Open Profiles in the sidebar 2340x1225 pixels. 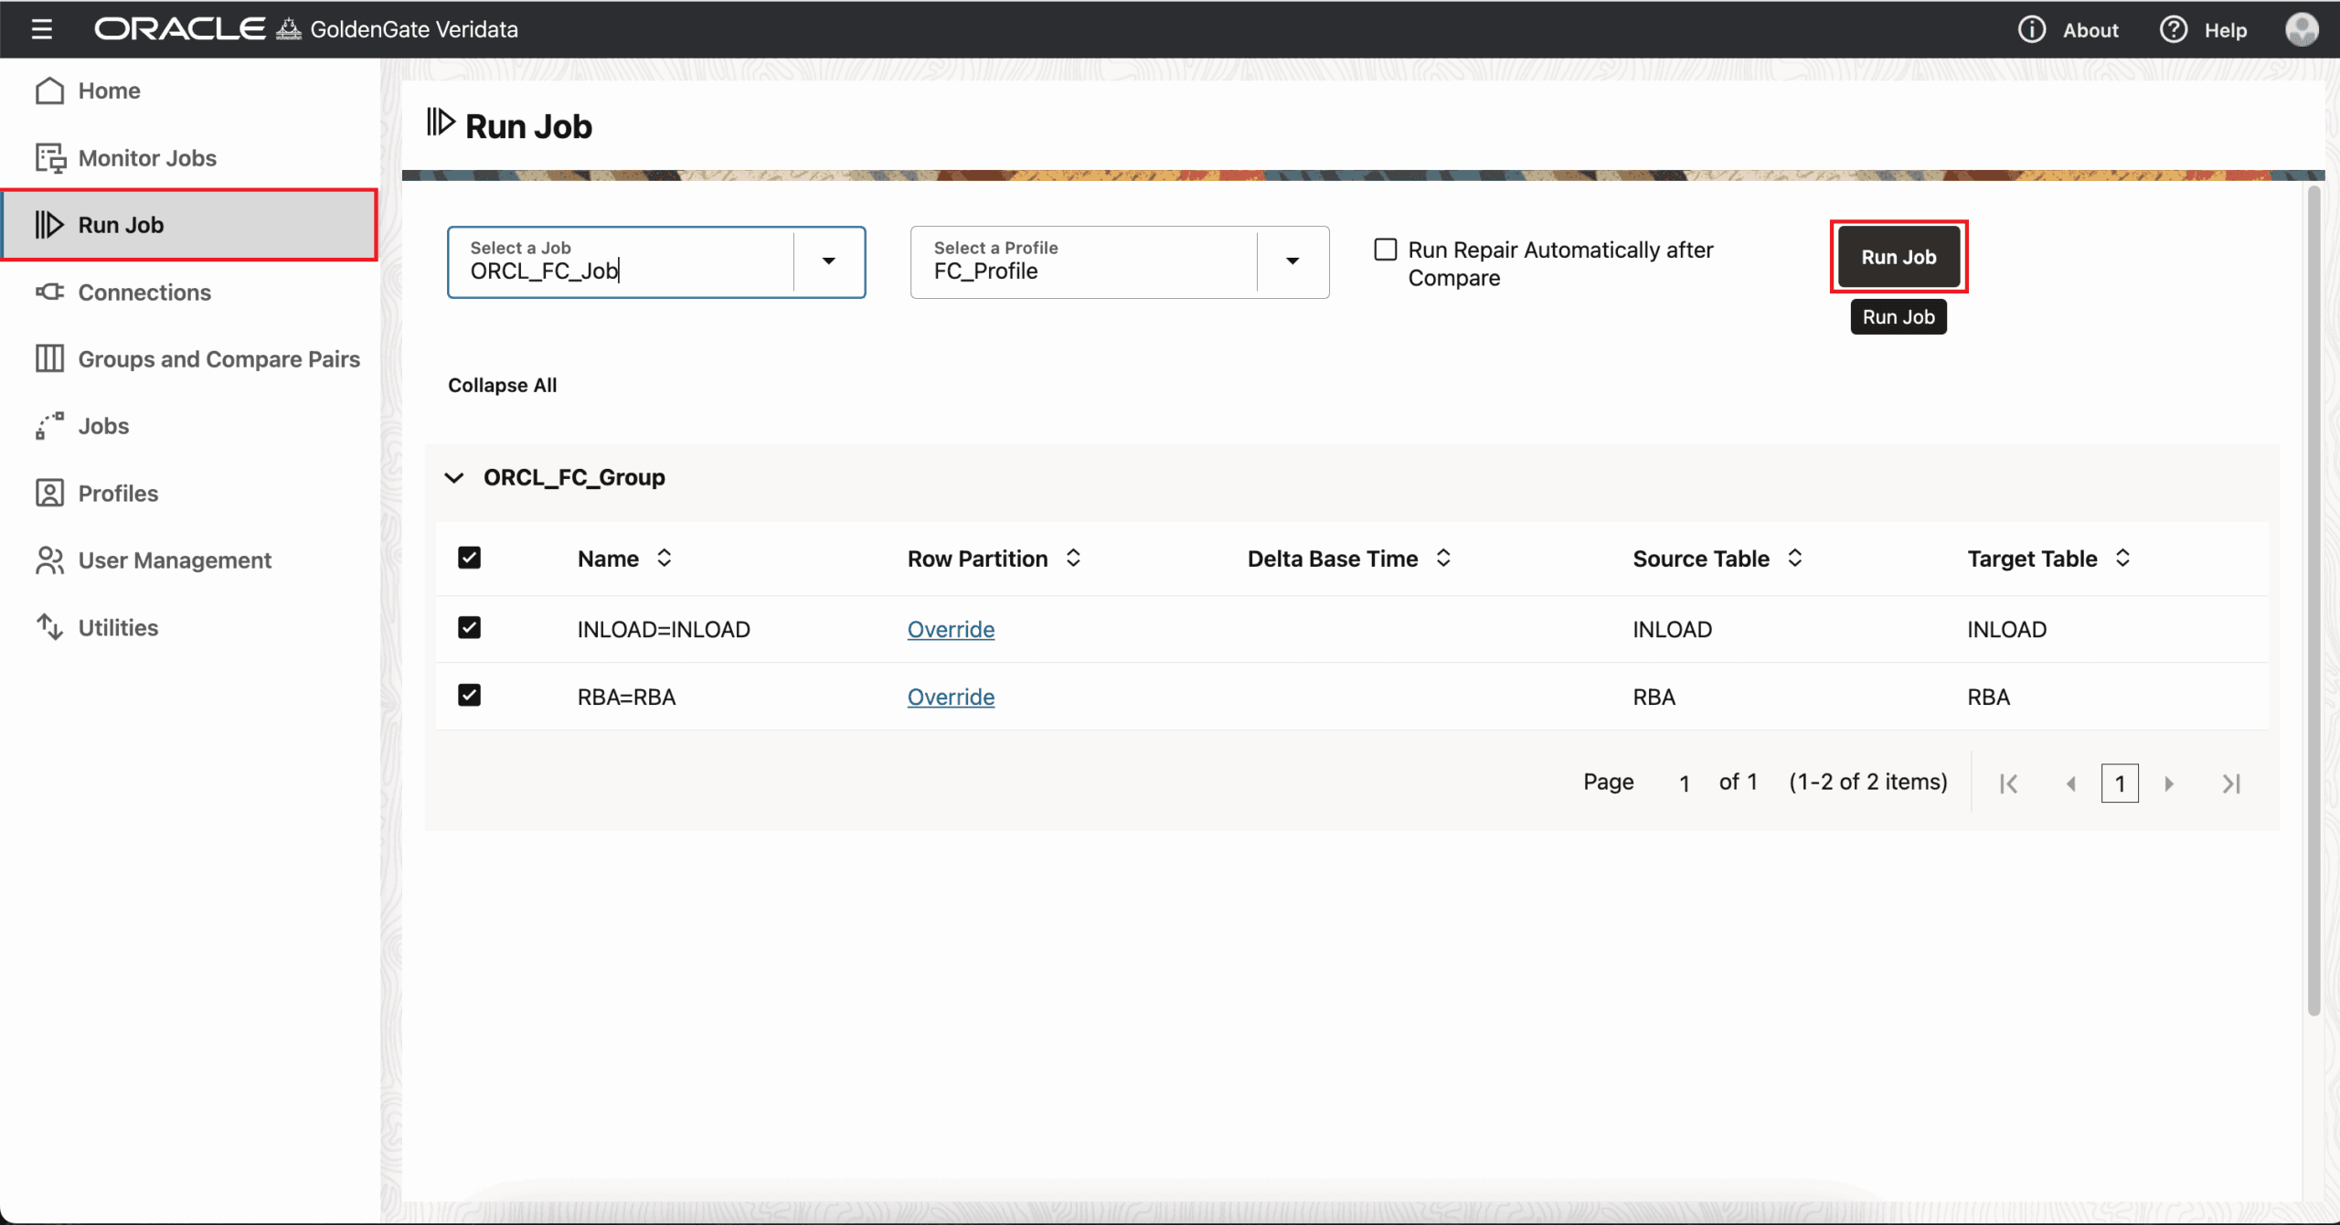[x=190, y=493]
